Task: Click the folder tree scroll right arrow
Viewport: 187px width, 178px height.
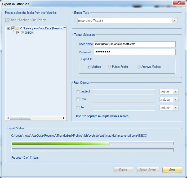Action: (64, 118)
